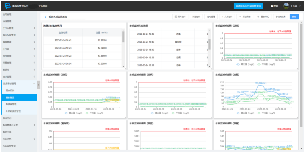Click flow value 13.88900 cell

point(102,56)
